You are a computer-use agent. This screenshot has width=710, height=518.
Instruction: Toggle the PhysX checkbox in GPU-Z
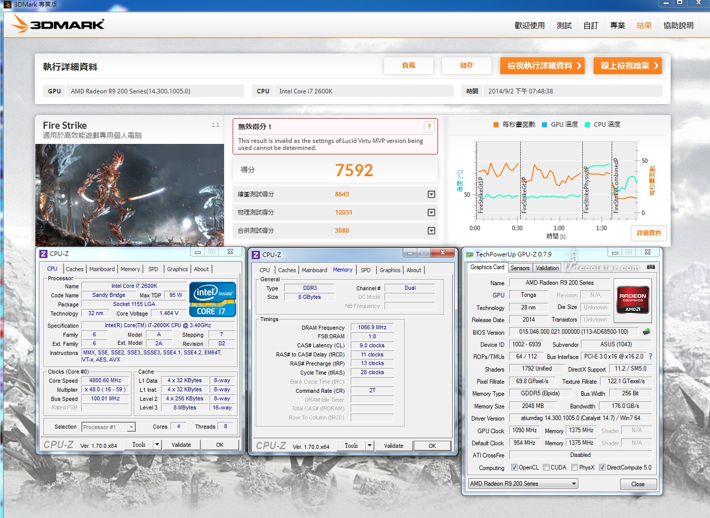pyautogui.click(x=574, y=468)
